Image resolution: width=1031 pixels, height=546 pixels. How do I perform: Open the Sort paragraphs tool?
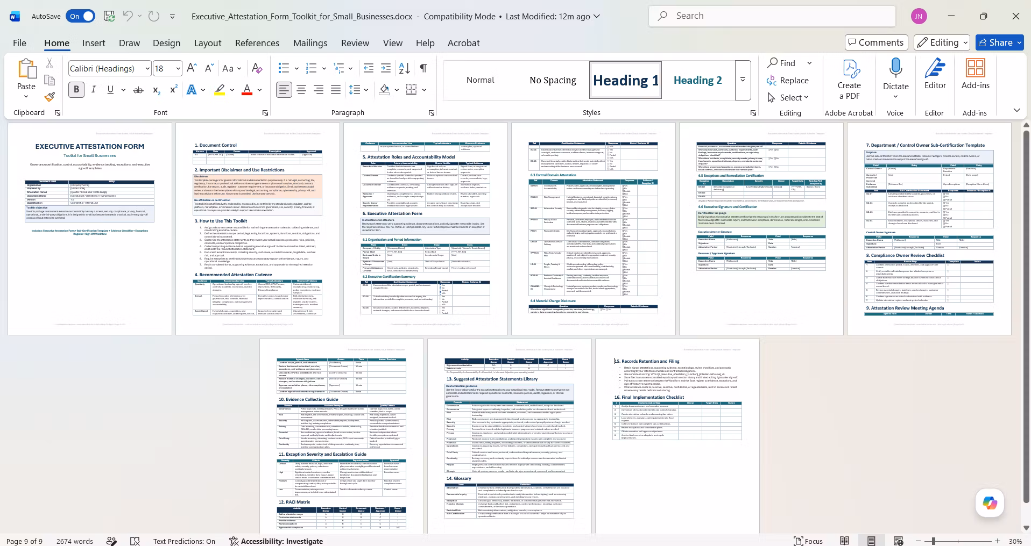click(x=405, y=68)
